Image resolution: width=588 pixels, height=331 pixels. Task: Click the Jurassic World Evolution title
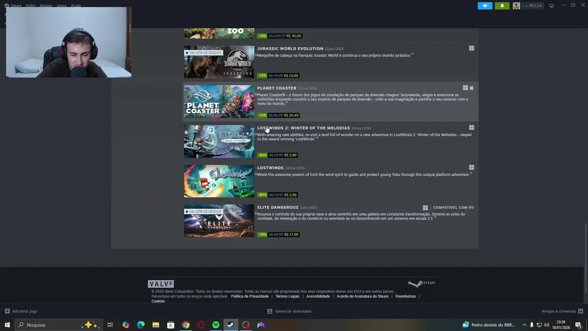pos(290,48)
